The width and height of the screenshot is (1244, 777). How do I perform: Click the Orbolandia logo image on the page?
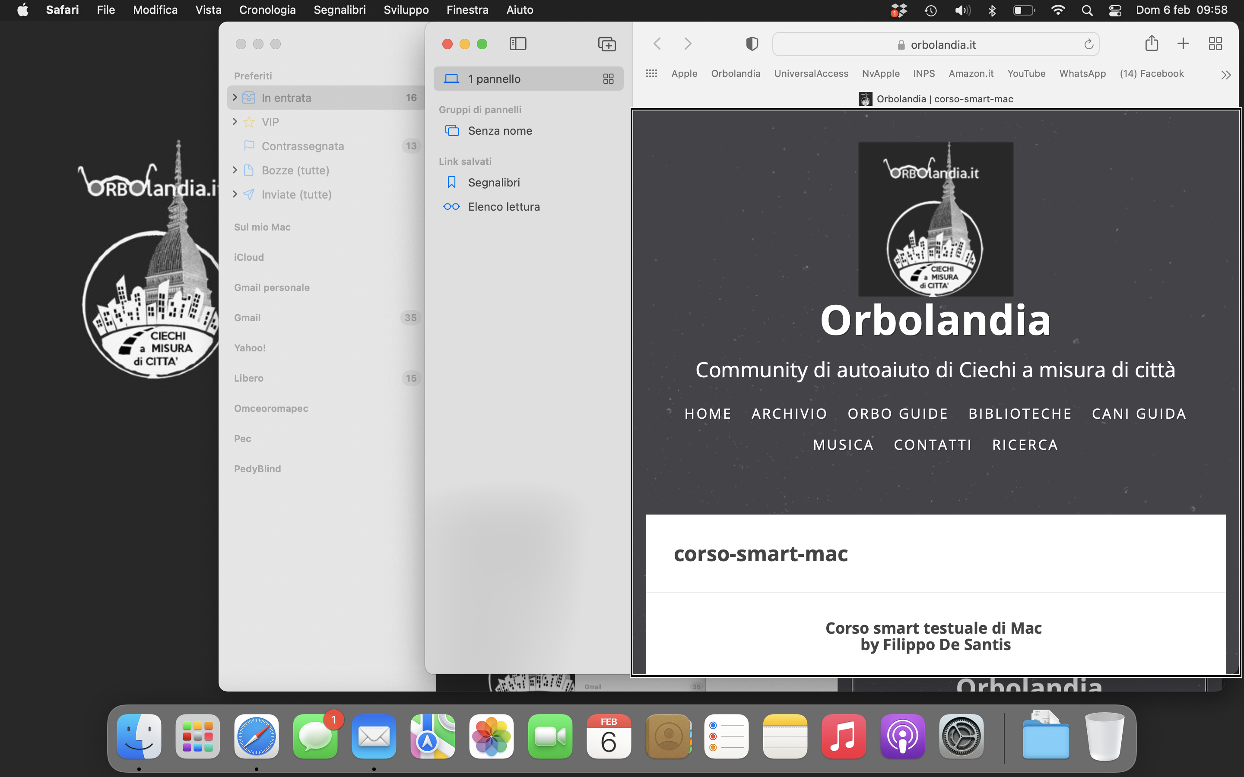point(936,219)
